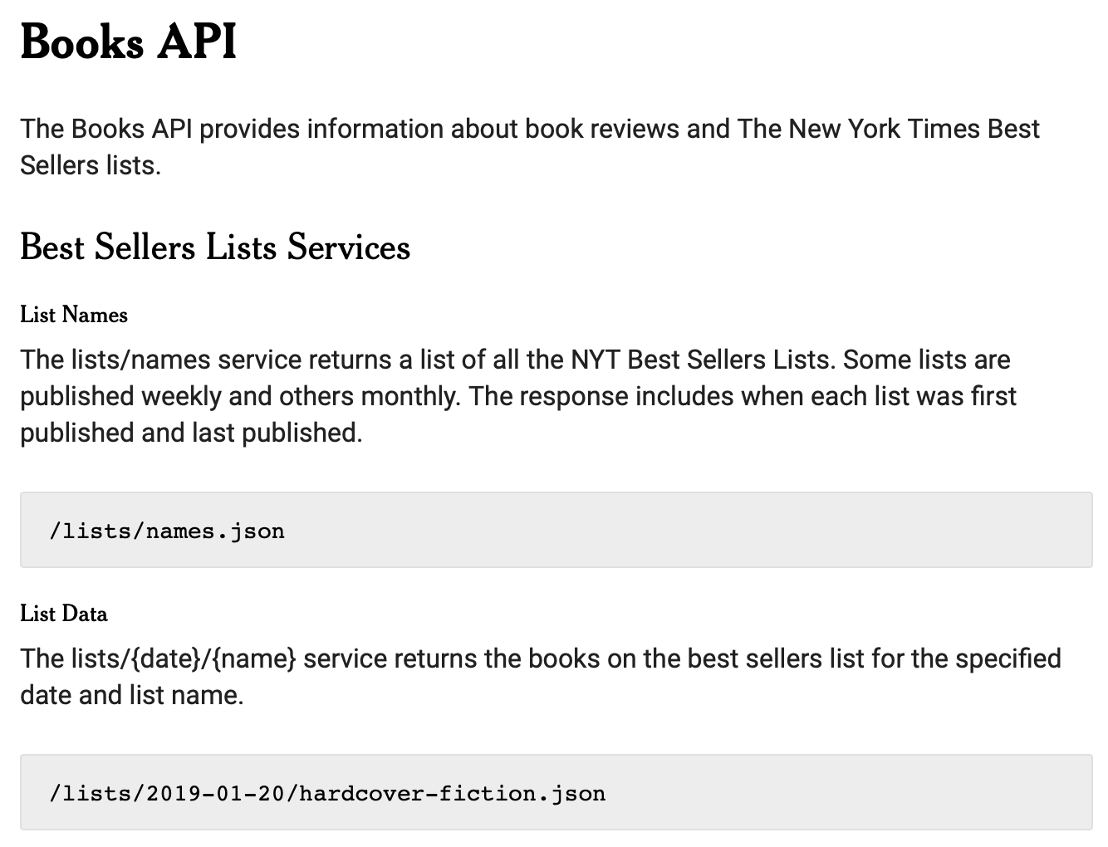The image size is (1108, 847).
Task: Click the Books API page title
Action: pos(129,42)
